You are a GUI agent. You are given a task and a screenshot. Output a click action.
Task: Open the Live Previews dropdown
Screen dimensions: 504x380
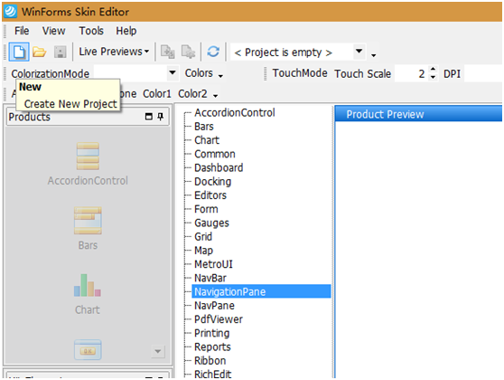click(114, 52)
